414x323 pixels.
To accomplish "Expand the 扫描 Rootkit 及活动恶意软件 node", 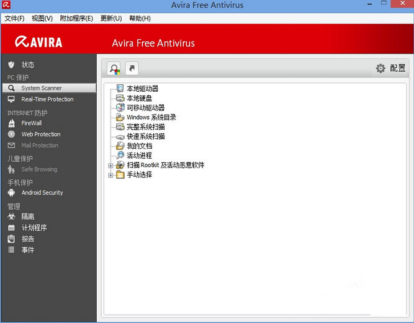I will 111,166.
